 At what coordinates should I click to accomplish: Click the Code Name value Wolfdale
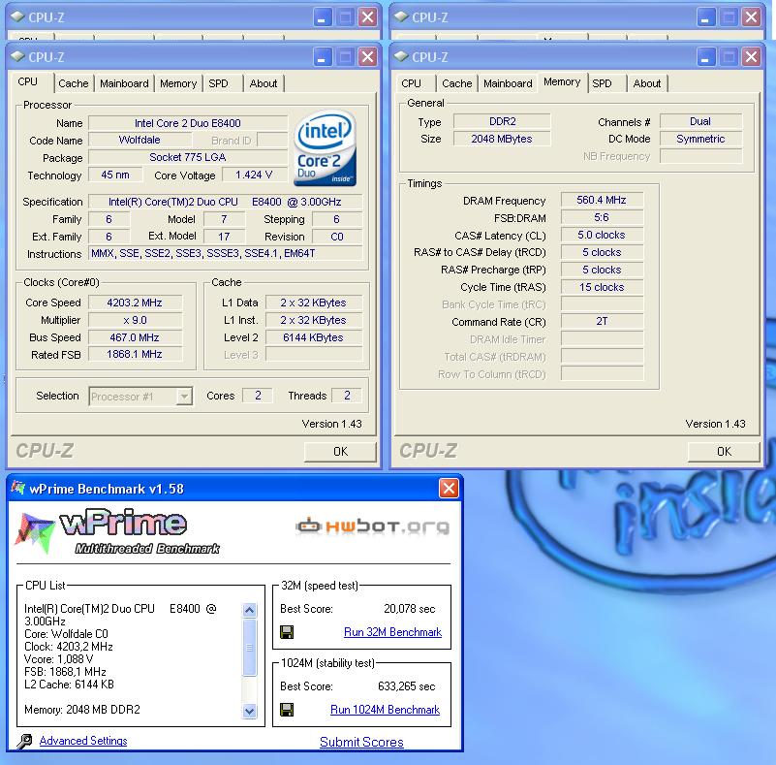(140, 141)
